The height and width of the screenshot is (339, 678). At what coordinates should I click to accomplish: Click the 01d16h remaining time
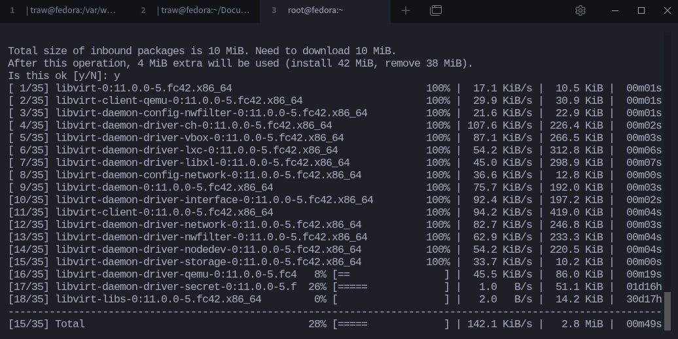(644, 287)
